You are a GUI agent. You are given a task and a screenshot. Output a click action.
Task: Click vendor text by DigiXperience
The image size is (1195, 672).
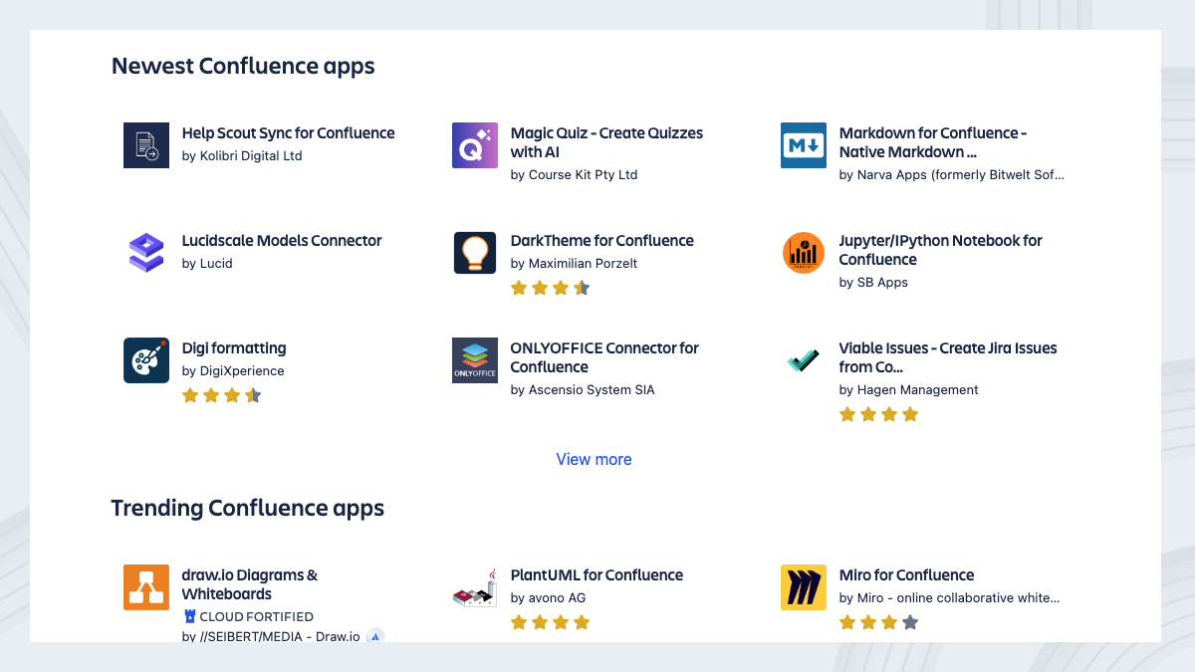coord(233,371)
